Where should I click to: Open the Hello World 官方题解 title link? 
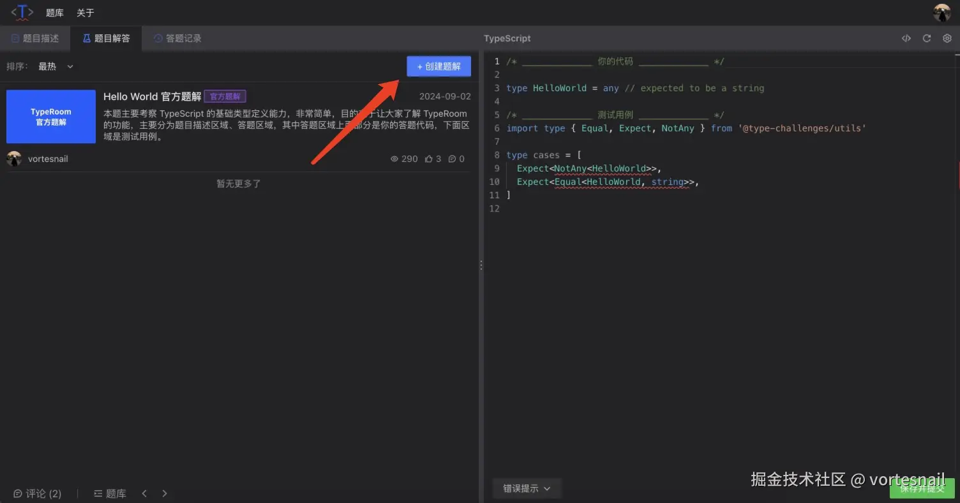coord(152,96)
